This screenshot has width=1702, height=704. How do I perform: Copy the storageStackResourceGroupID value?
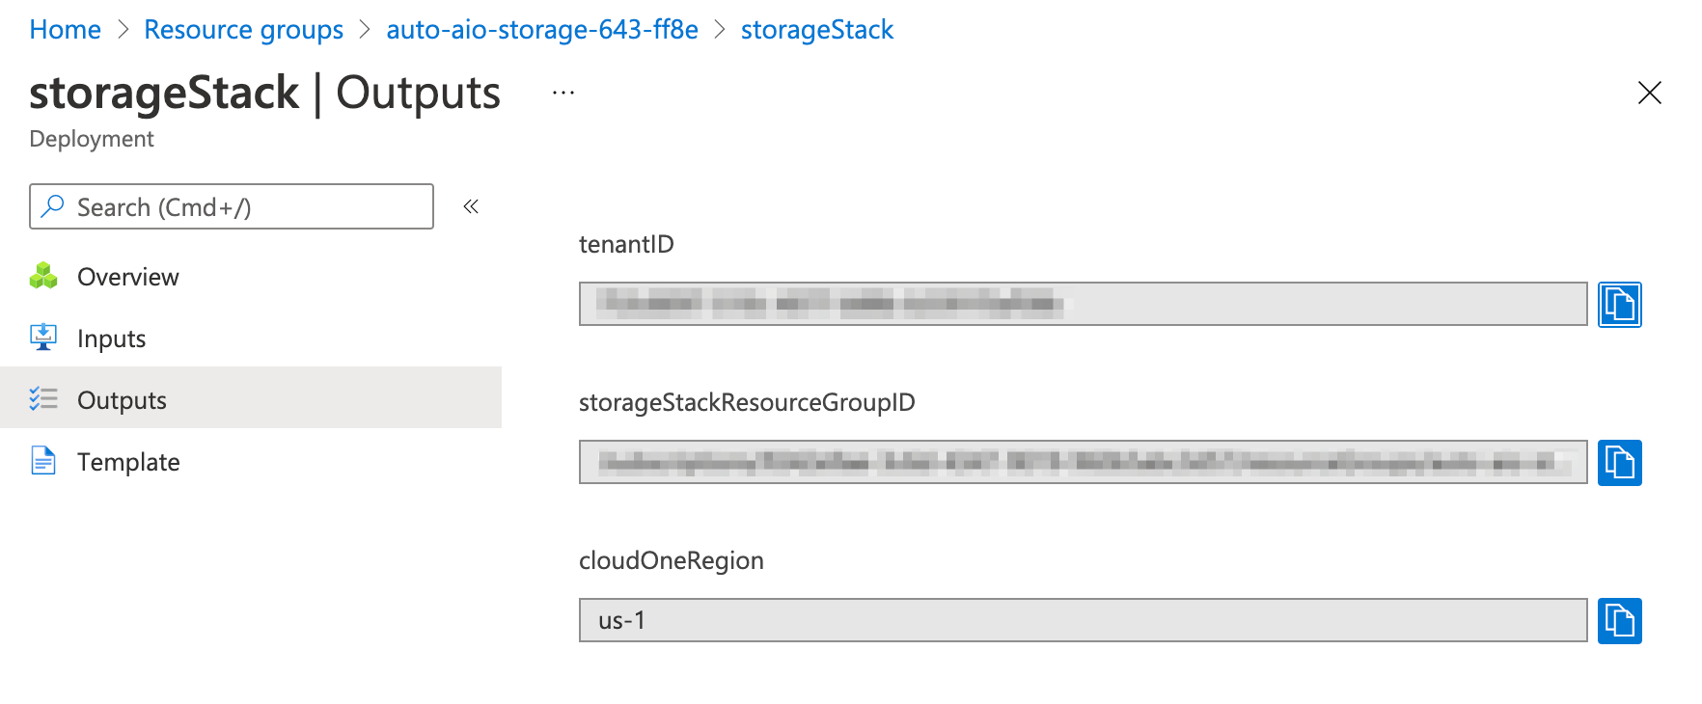point(1619,463)
